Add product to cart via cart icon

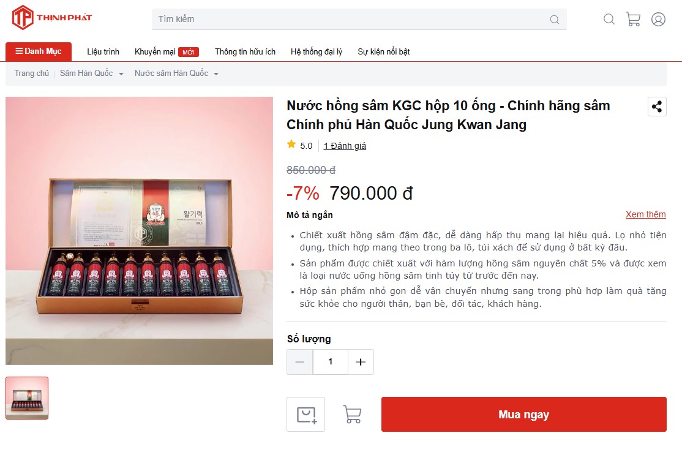pyautogui.click(x=352, y=415)
